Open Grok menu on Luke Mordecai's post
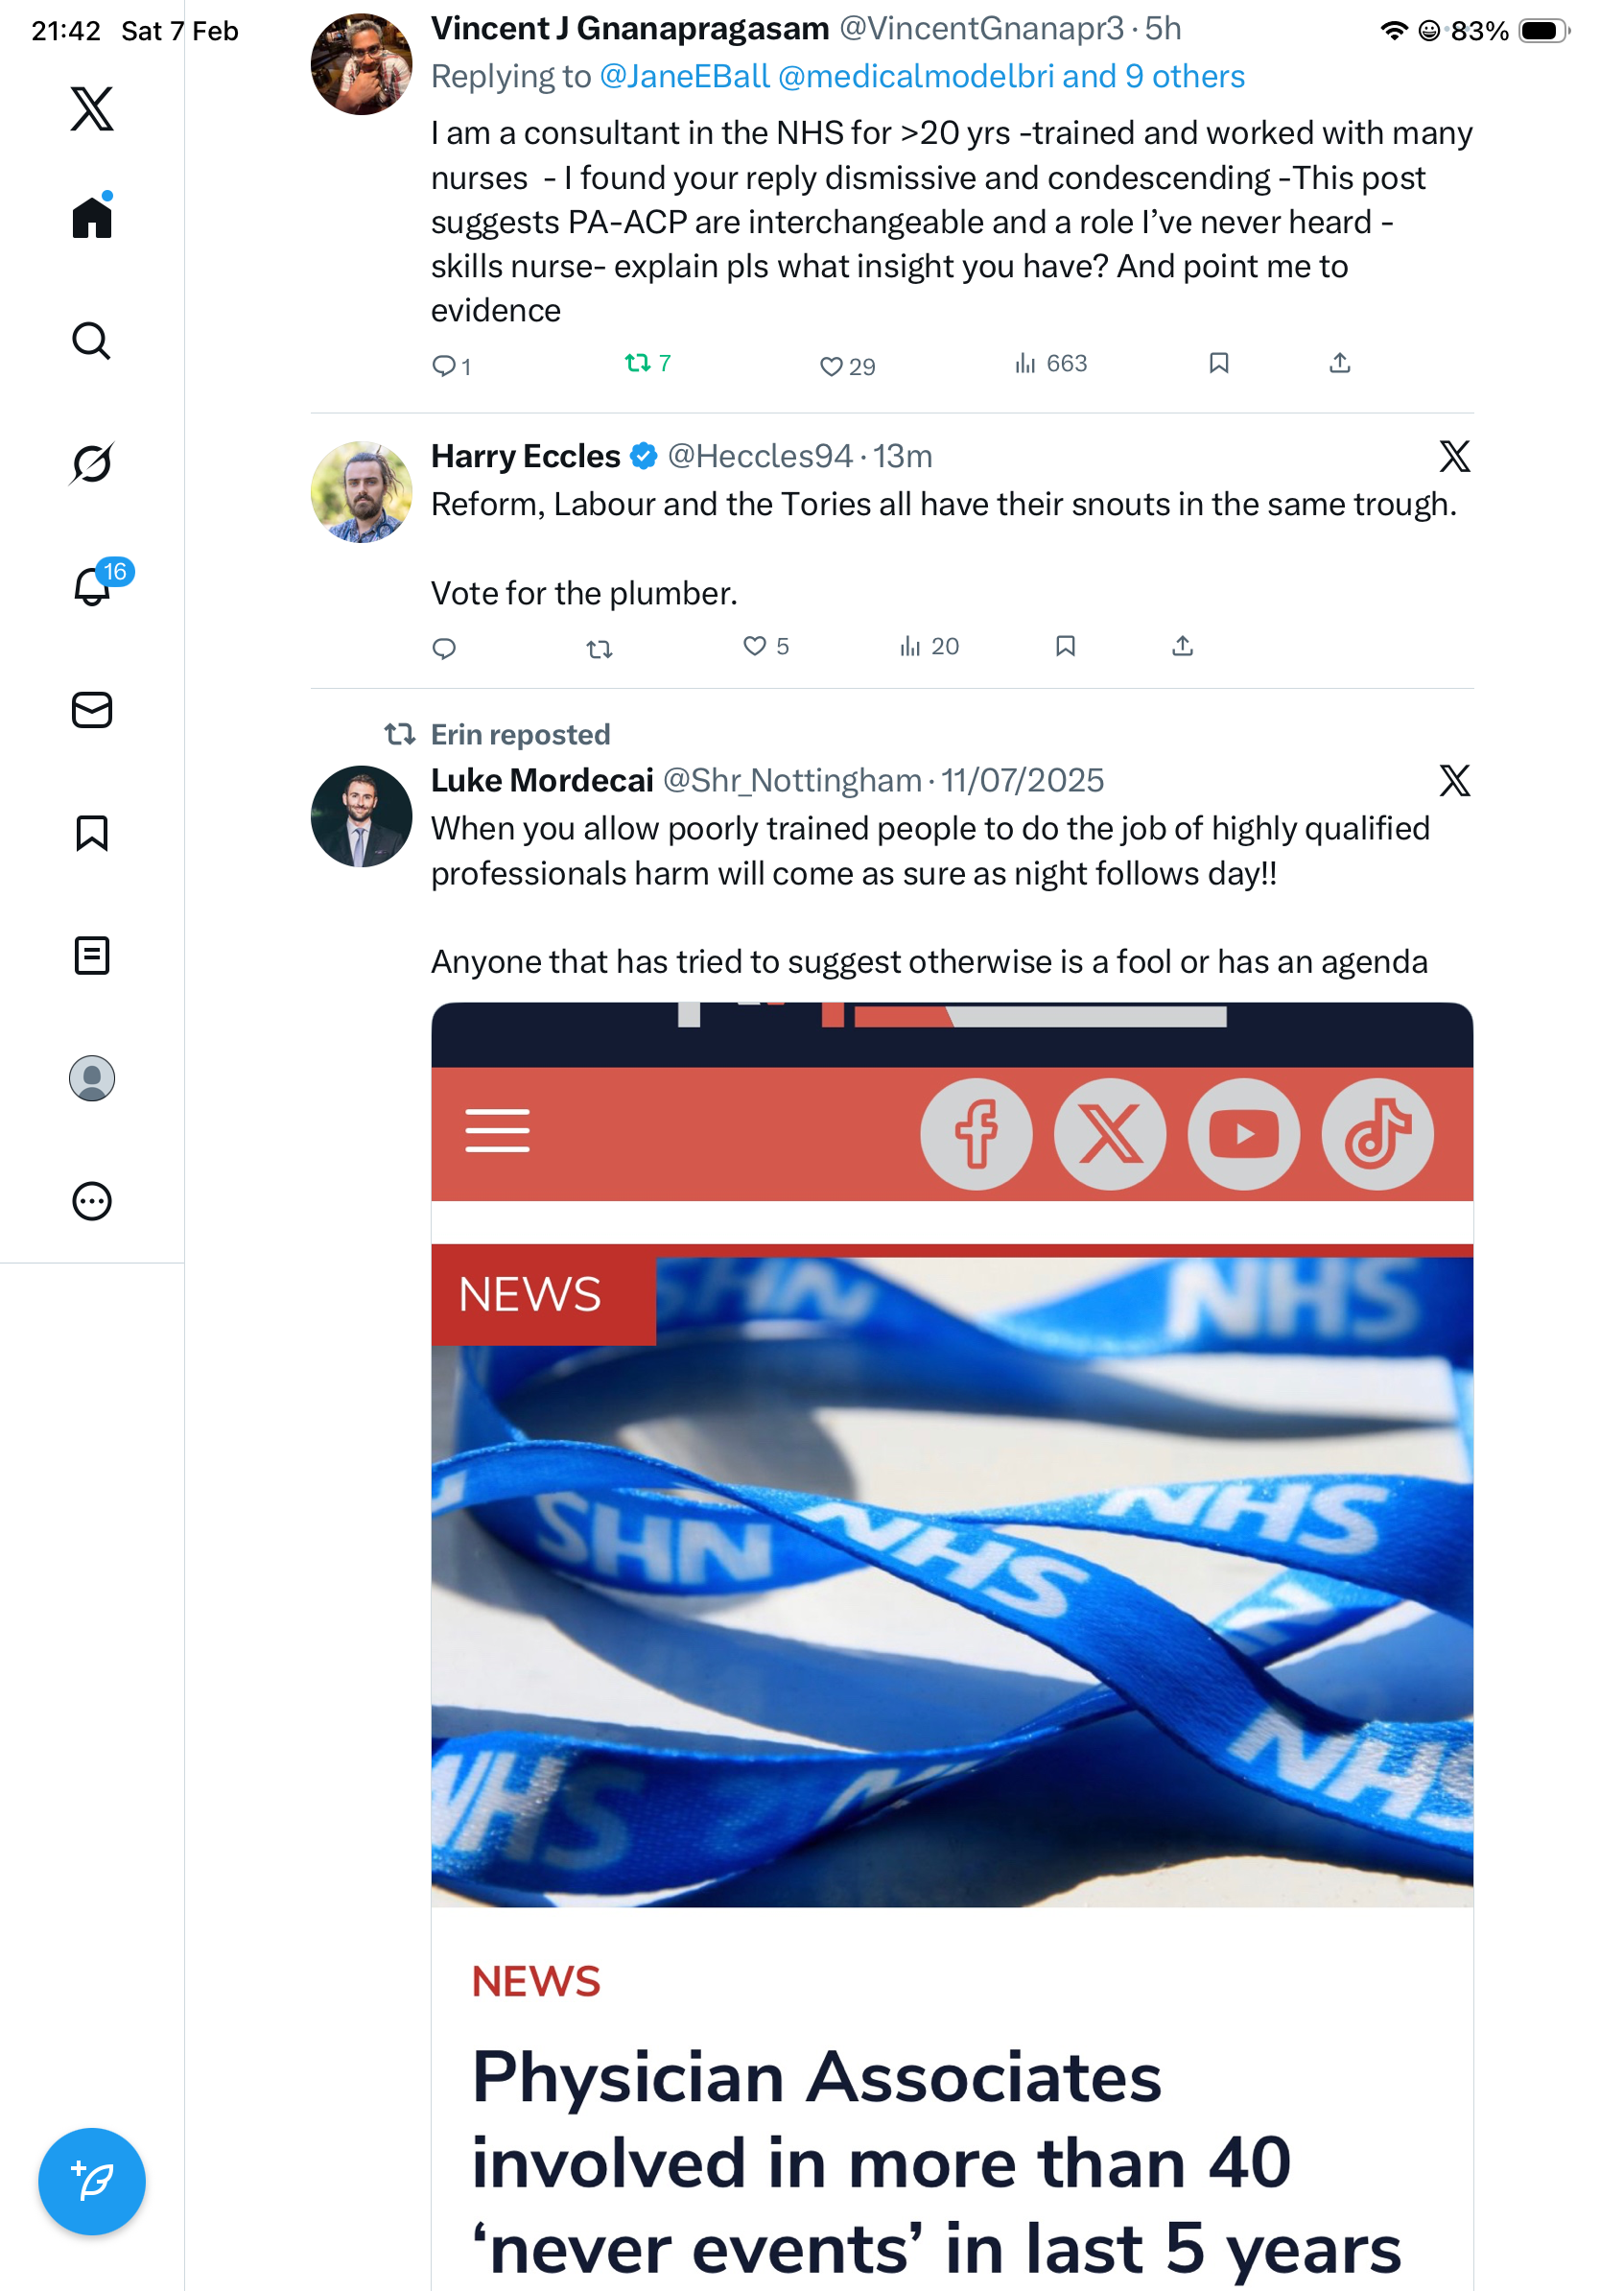The height and width of the screenshot is (2291, 1600). coord(1454,781)
